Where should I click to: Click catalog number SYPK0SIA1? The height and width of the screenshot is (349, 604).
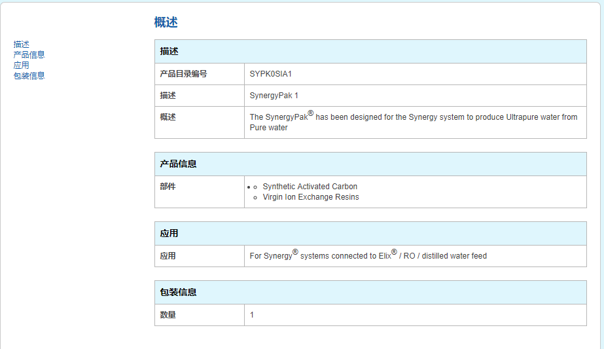point(271,74)
